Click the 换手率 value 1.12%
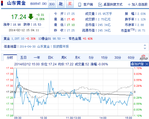Viewport: 149px width, 119px height. [142, 19]
